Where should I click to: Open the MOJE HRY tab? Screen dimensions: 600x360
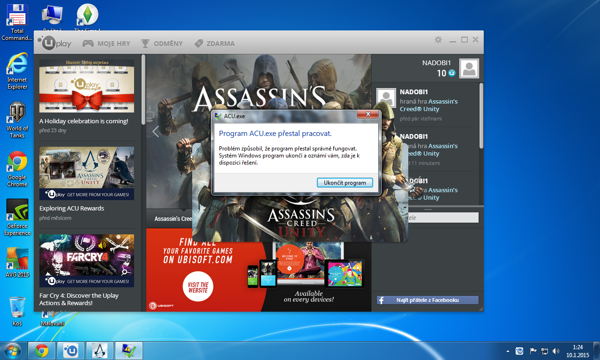click(106, 44)
